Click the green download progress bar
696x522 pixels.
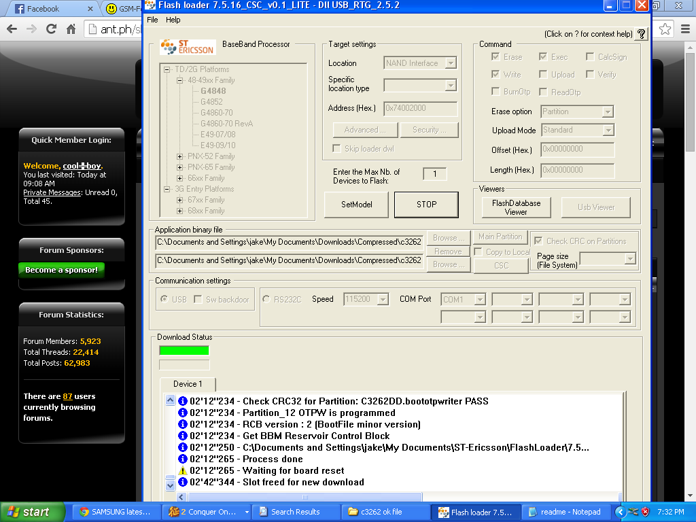[x=184, y=351]
